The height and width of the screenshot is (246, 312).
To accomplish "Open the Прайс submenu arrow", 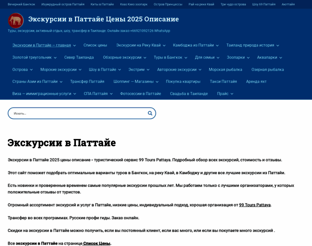I will click(232, 94).
